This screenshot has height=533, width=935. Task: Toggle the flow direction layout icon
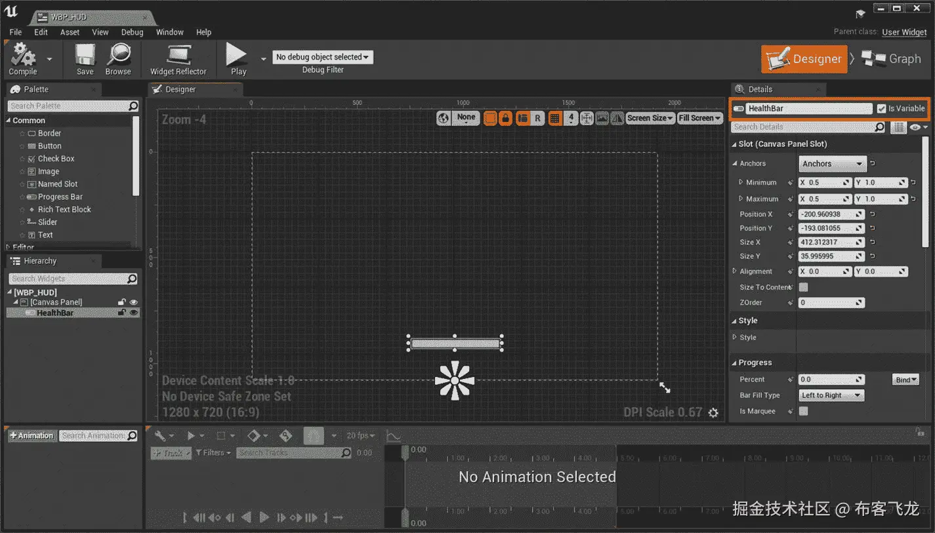click(x=523, y=118)
